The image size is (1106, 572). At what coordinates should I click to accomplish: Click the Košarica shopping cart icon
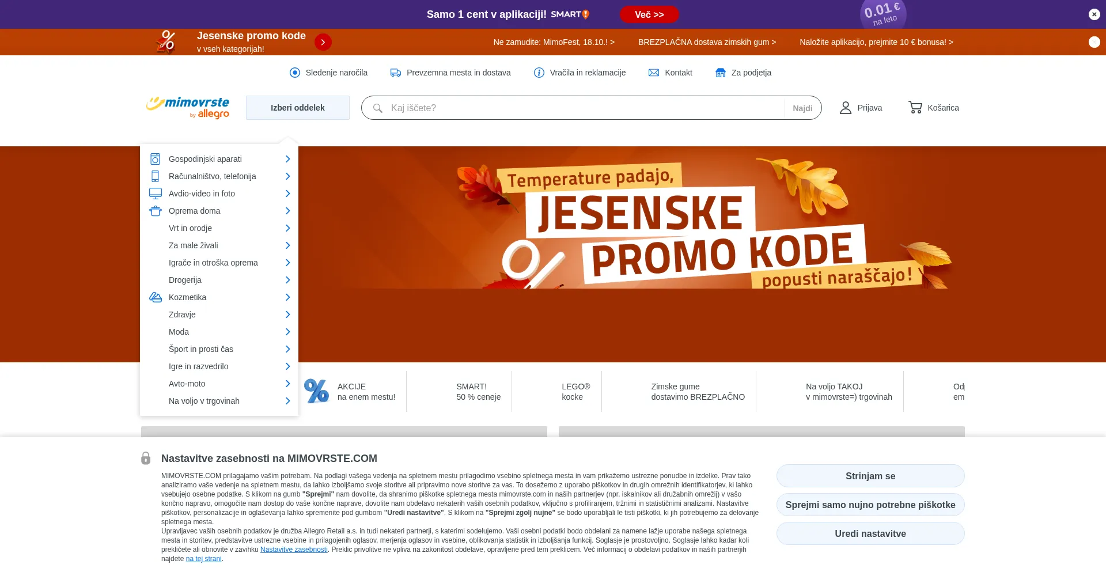915,107
